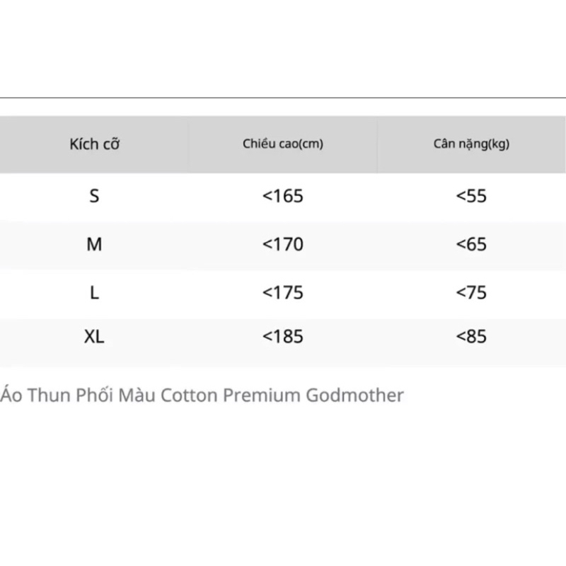Click the <75 weight value

tap(471, 293)
